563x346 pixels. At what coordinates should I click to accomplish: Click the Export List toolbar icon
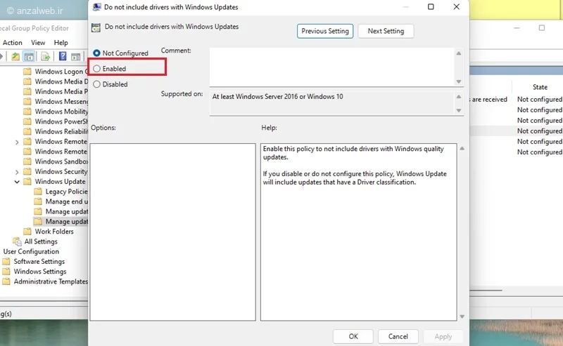[46, 56]
